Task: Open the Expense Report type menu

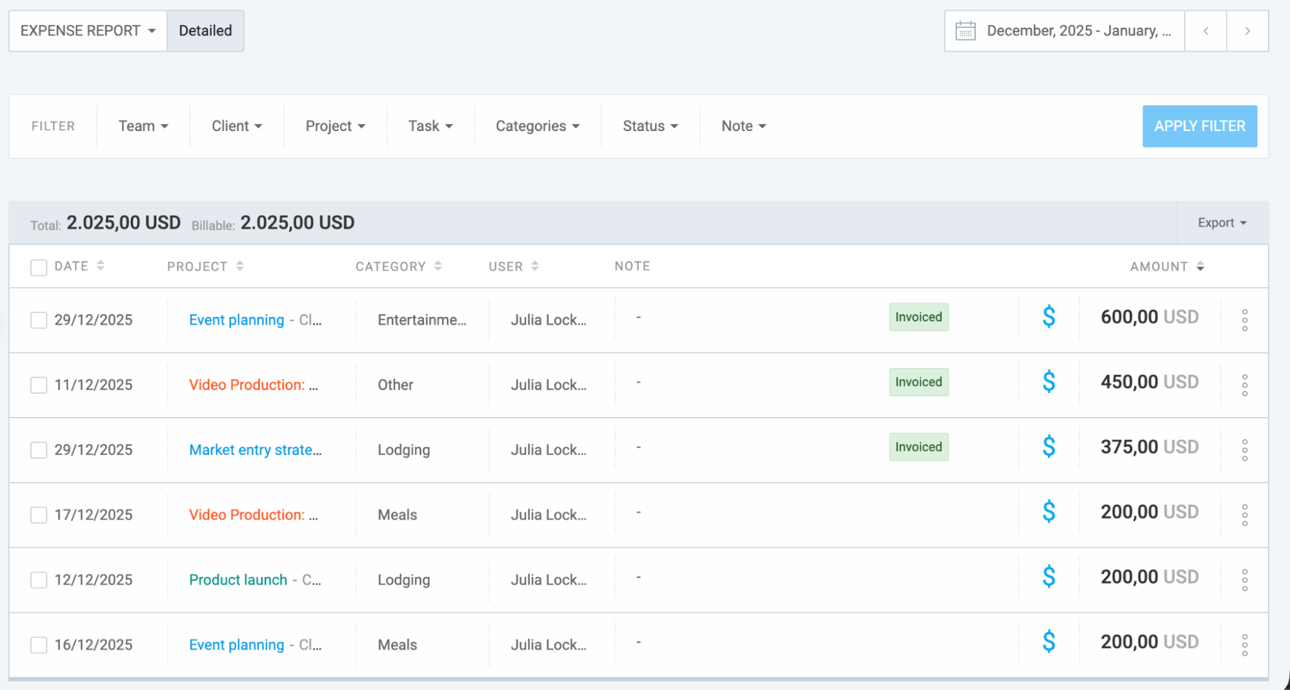Action: pos(86,30)
